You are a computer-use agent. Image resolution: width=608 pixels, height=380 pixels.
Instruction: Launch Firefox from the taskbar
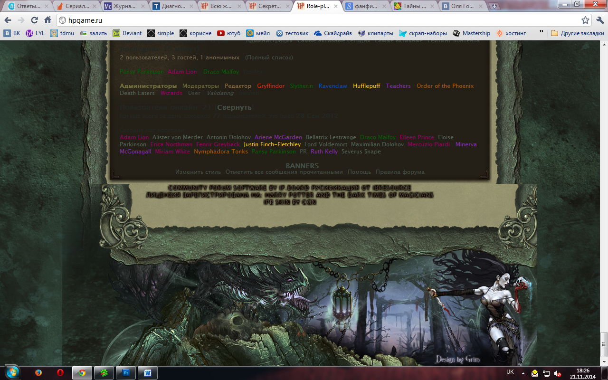click(x=39, y=373)
